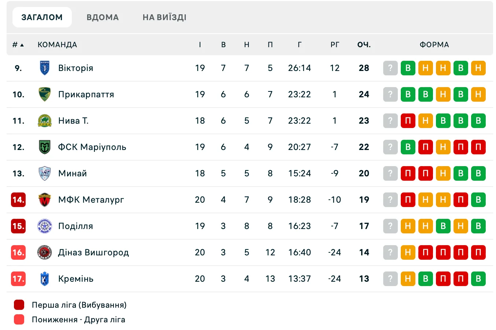Open the ФСК Маріуполь team link

point(92,147)
